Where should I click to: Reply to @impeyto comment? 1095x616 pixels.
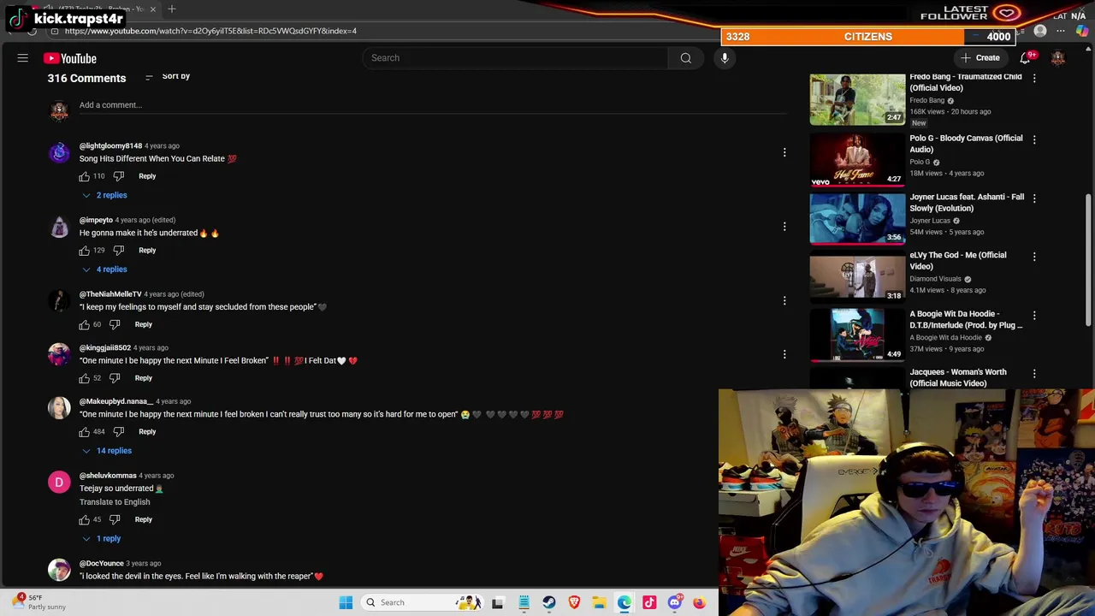click(x=147, y=251)
